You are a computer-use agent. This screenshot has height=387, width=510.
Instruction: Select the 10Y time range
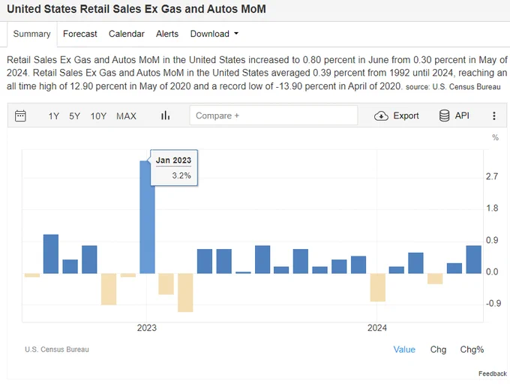(98, 116)
